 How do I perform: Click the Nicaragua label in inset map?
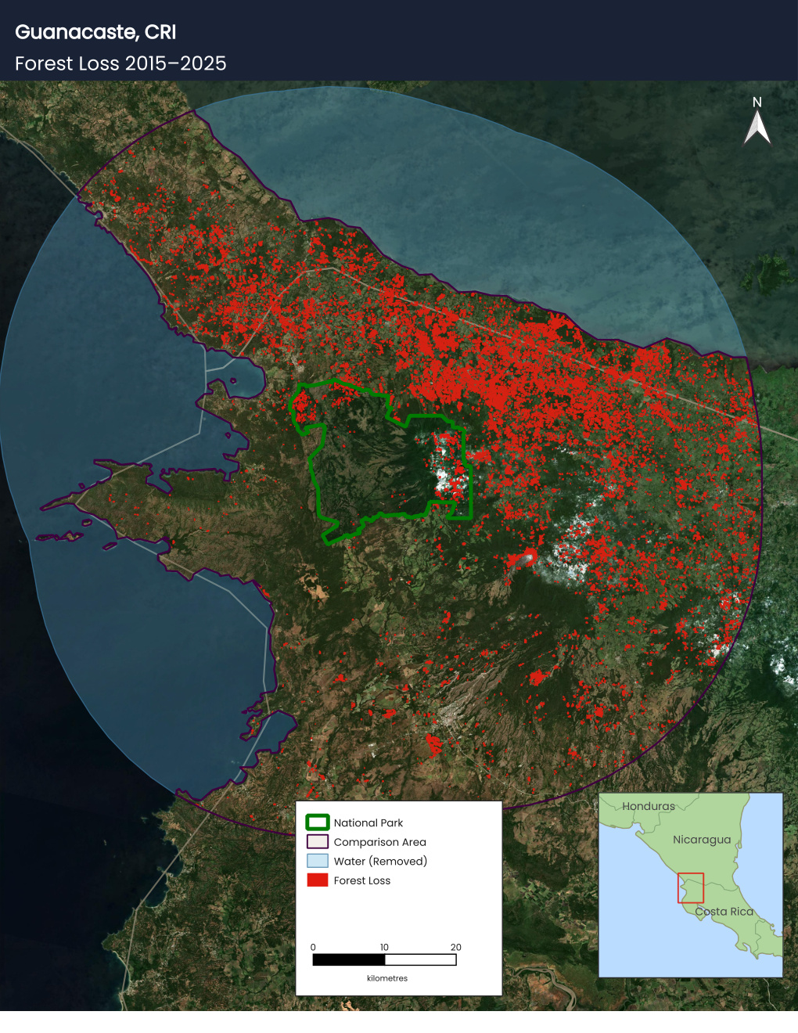coord(702,840)
